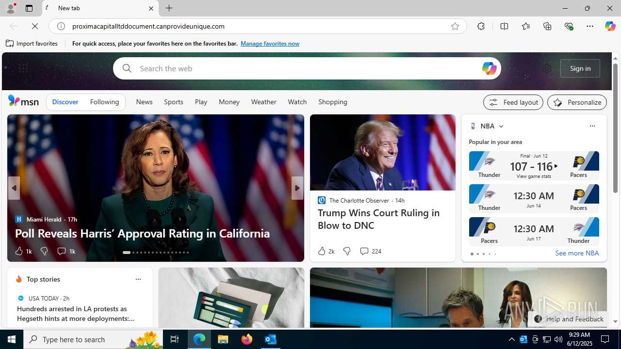Open Thunder vs Pacers Jun 14 game
The image size is (621, 349).
(x=534, y=199)
